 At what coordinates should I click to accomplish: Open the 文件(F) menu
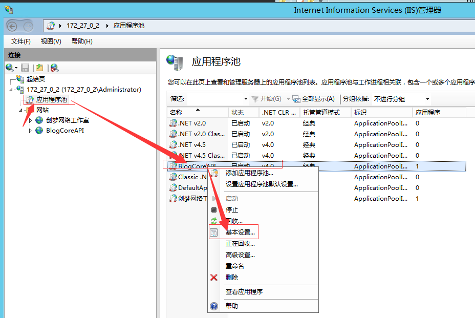pyautogui.click(x=21, y=41)
